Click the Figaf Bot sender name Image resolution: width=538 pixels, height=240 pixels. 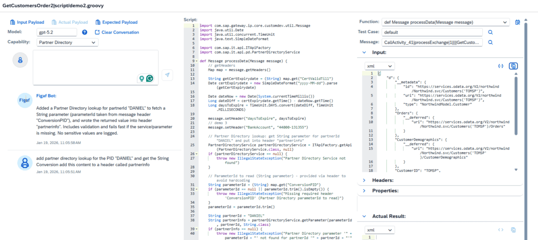pyautogui.click(x=46, y=96)
